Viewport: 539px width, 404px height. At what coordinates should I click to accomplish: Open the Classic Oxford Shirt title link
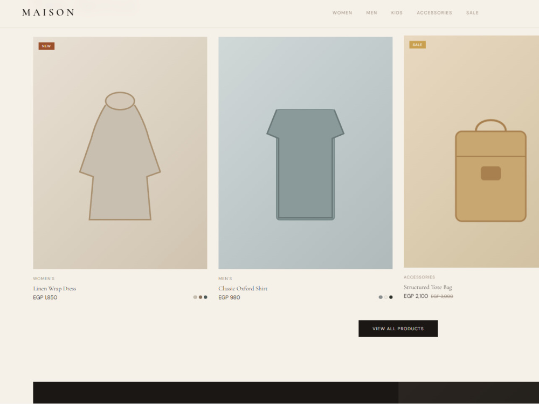coord(243,289)
